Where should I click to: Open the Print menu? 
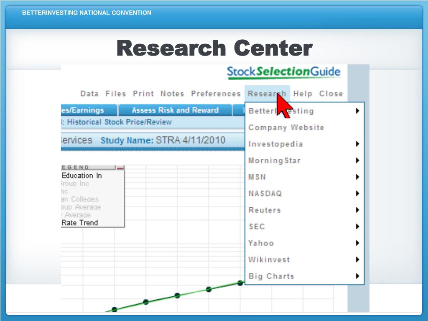click(x=143, y=94)
